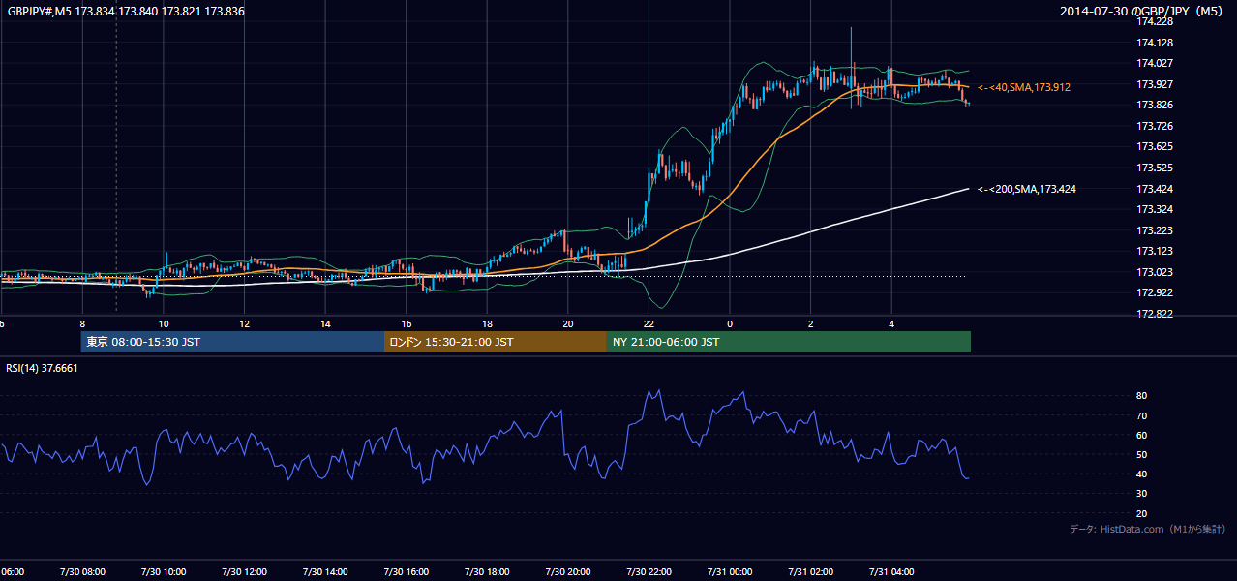Image resolution: width=1237 pixels, height=581 pixels.
Task: Click the 2014-07-30 GBP/JPY (M5) title
Action: pos(1143,11)
